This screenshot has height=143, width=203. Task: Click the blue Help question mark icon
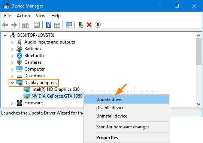pos(48,25)
